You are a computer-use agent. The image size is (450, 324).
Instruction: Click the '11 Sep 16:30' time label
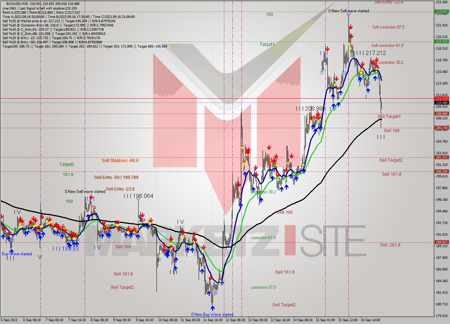click(x=213, y=320)
